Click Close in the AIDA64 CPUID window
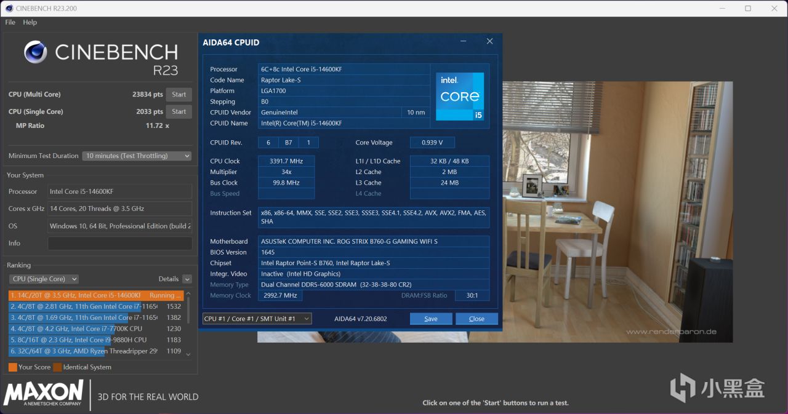Screen dimensions: 788x414 [x=476, y=319]
